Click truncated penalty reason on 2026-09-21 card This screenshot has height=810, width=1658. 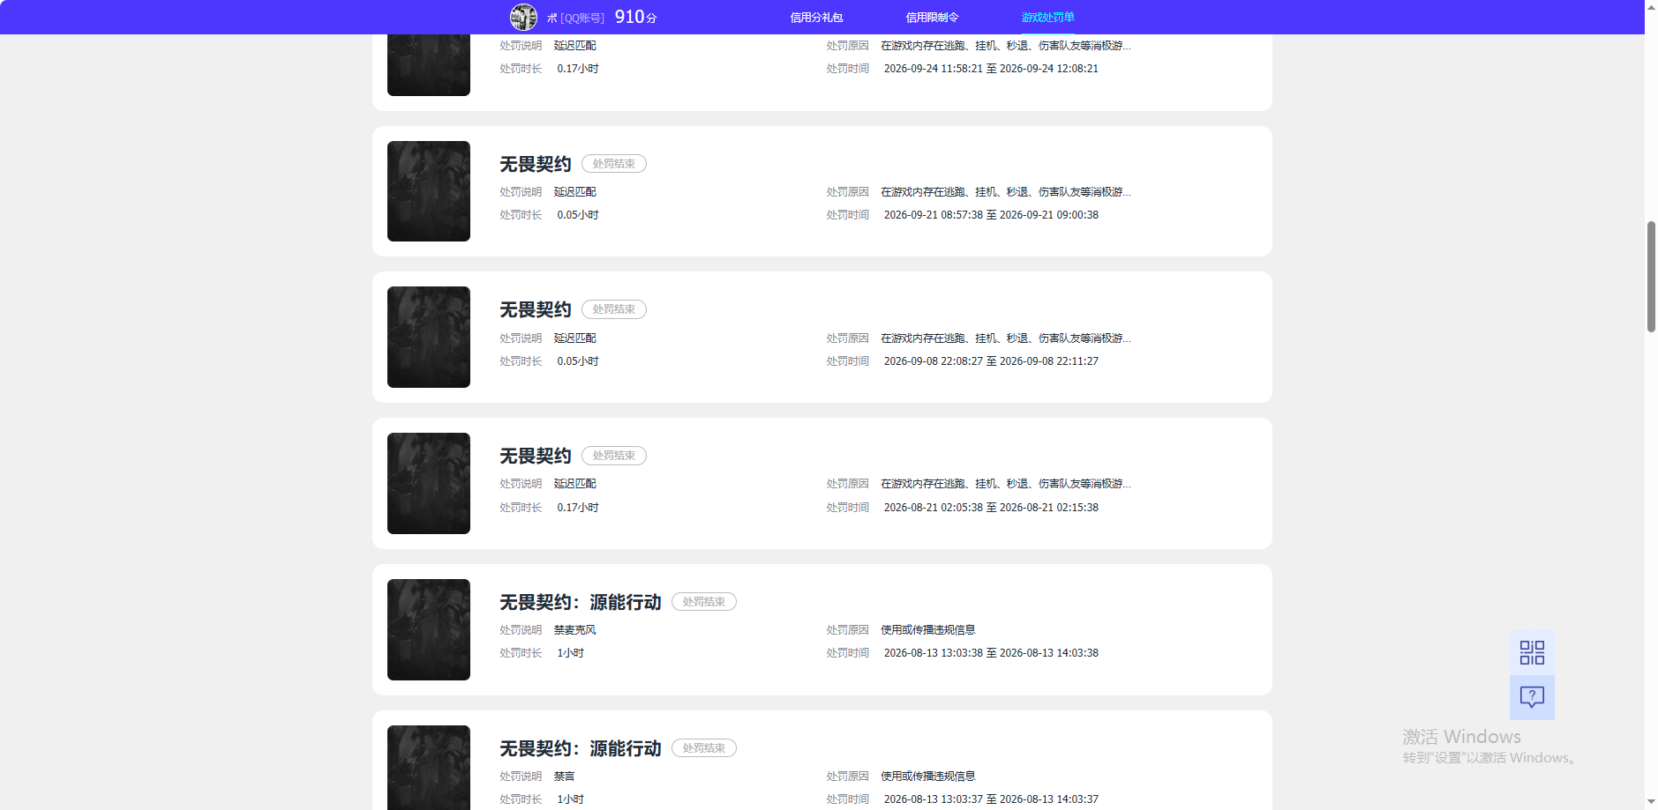tap(1006, 192)
